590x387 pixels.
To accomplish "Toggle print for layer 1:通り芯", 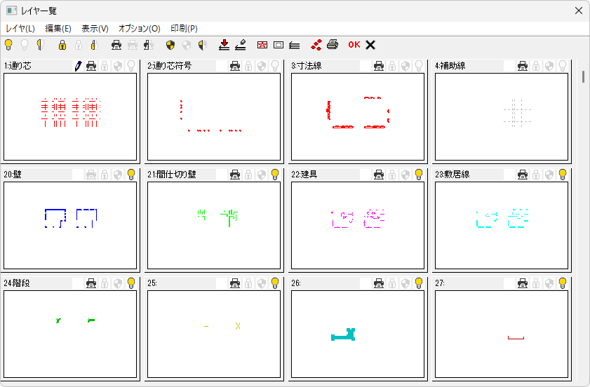I will [91, 66].
